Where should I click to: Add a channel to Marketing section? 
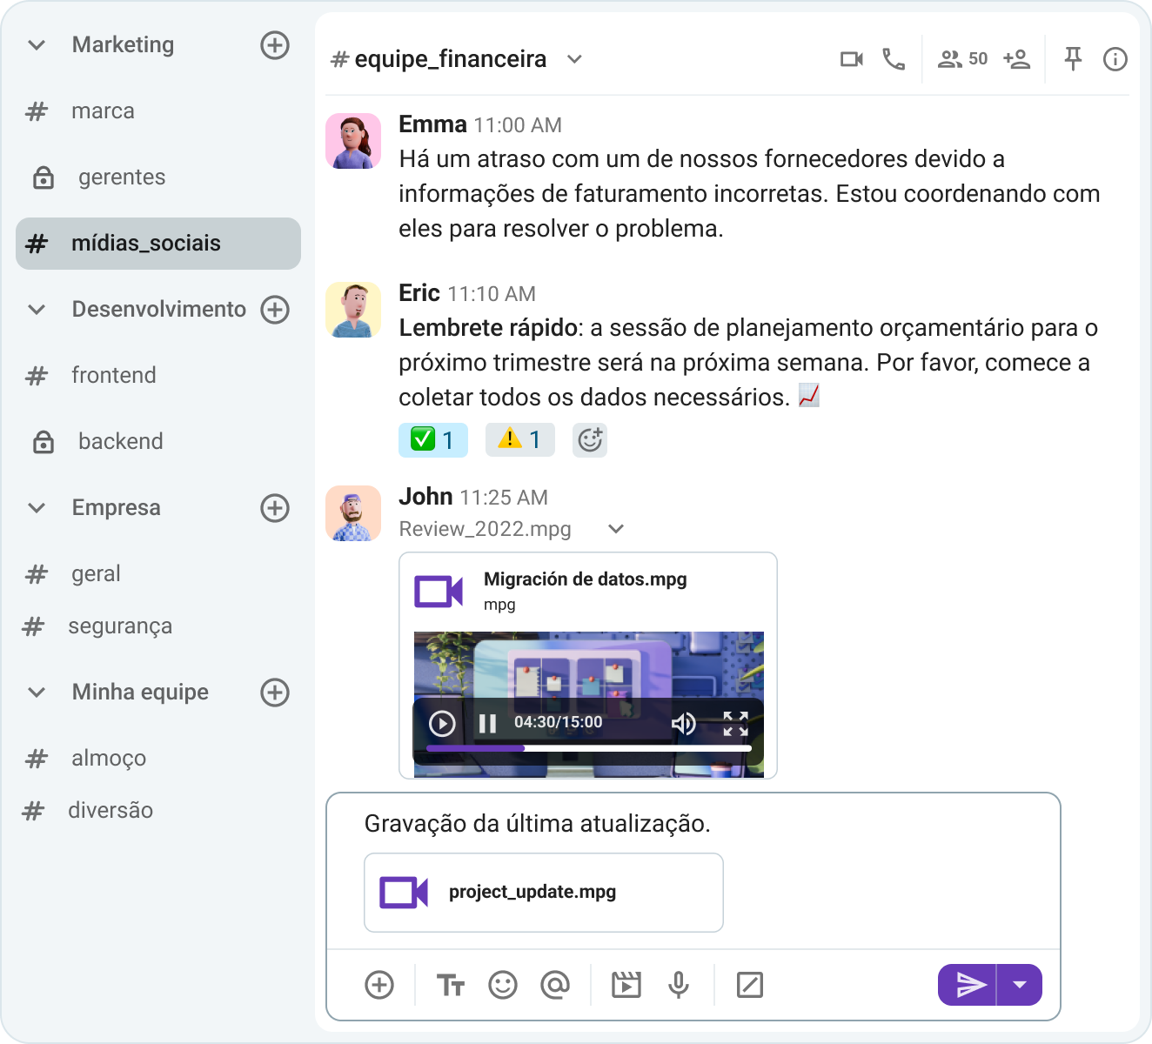point(275,45)
